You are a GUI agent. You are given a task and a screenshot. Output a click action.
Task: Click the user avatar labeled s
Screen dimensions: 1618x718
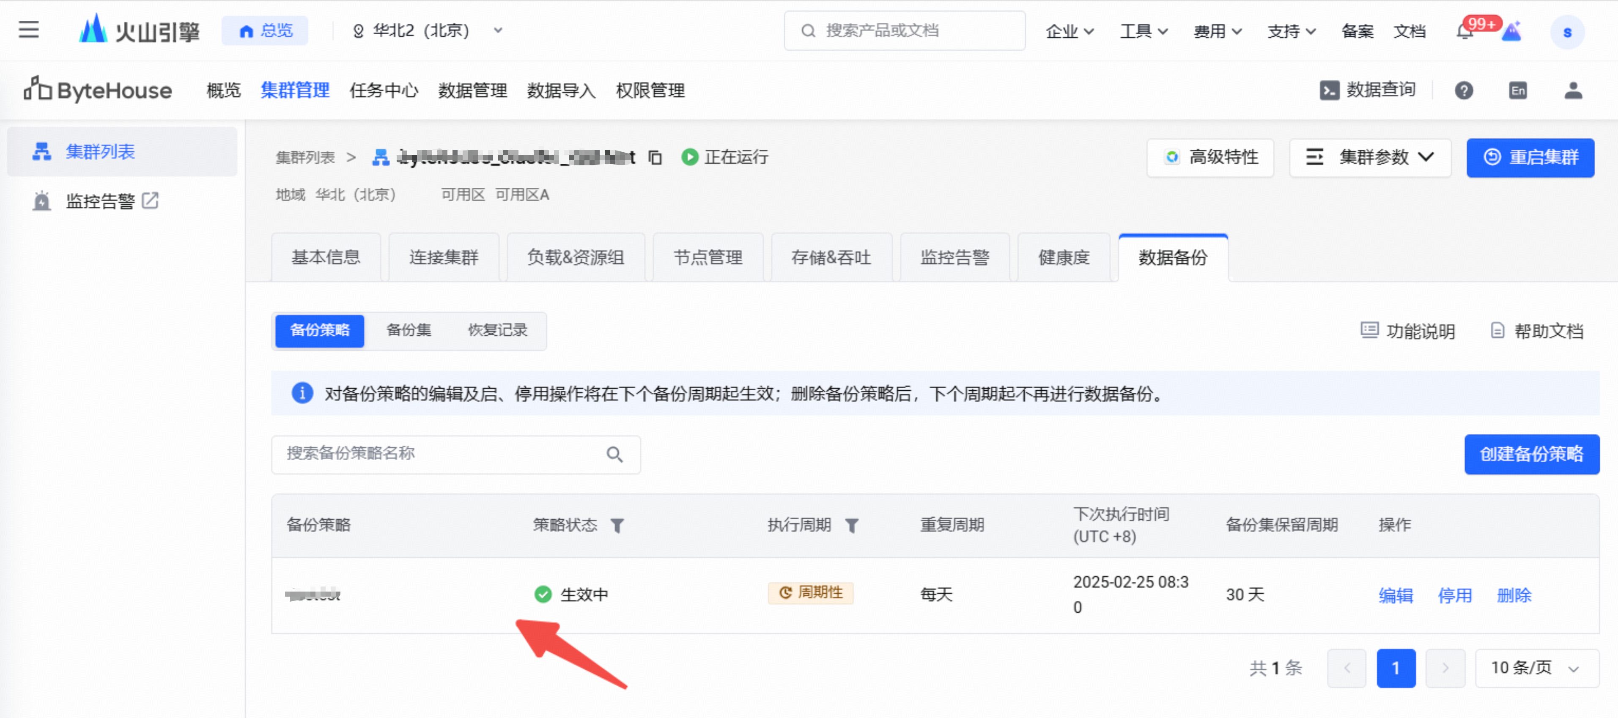(1566, 31)
